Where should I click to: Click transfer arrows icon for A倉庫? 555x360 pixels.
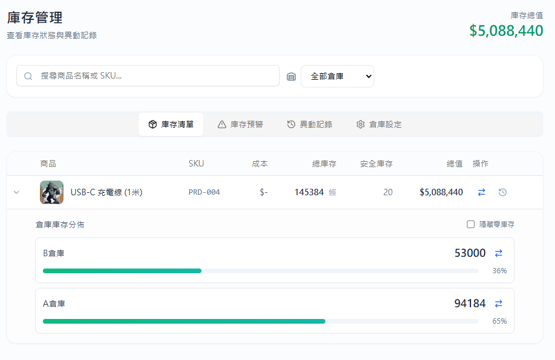coord(499,304)
